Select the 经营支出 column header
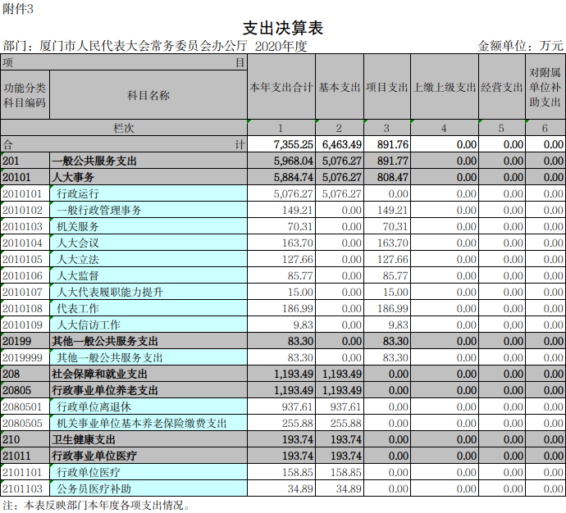566x513 pixels. 502,87
